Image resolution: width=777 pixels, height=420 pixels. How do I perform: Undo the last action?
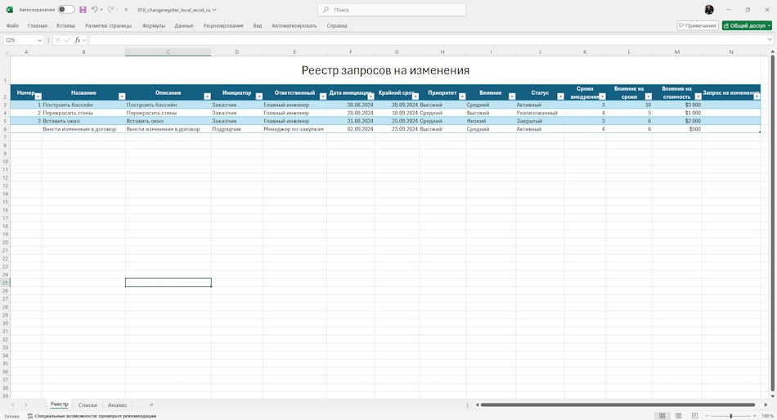pyautogui.click(x=94, y=10)
